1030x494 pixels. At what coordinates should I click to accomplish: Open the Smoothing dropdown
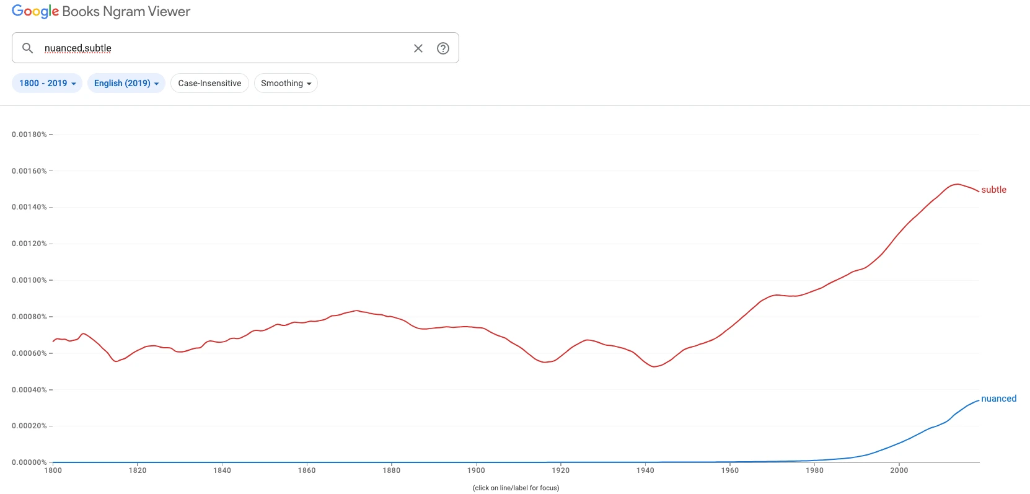point(286,83)
